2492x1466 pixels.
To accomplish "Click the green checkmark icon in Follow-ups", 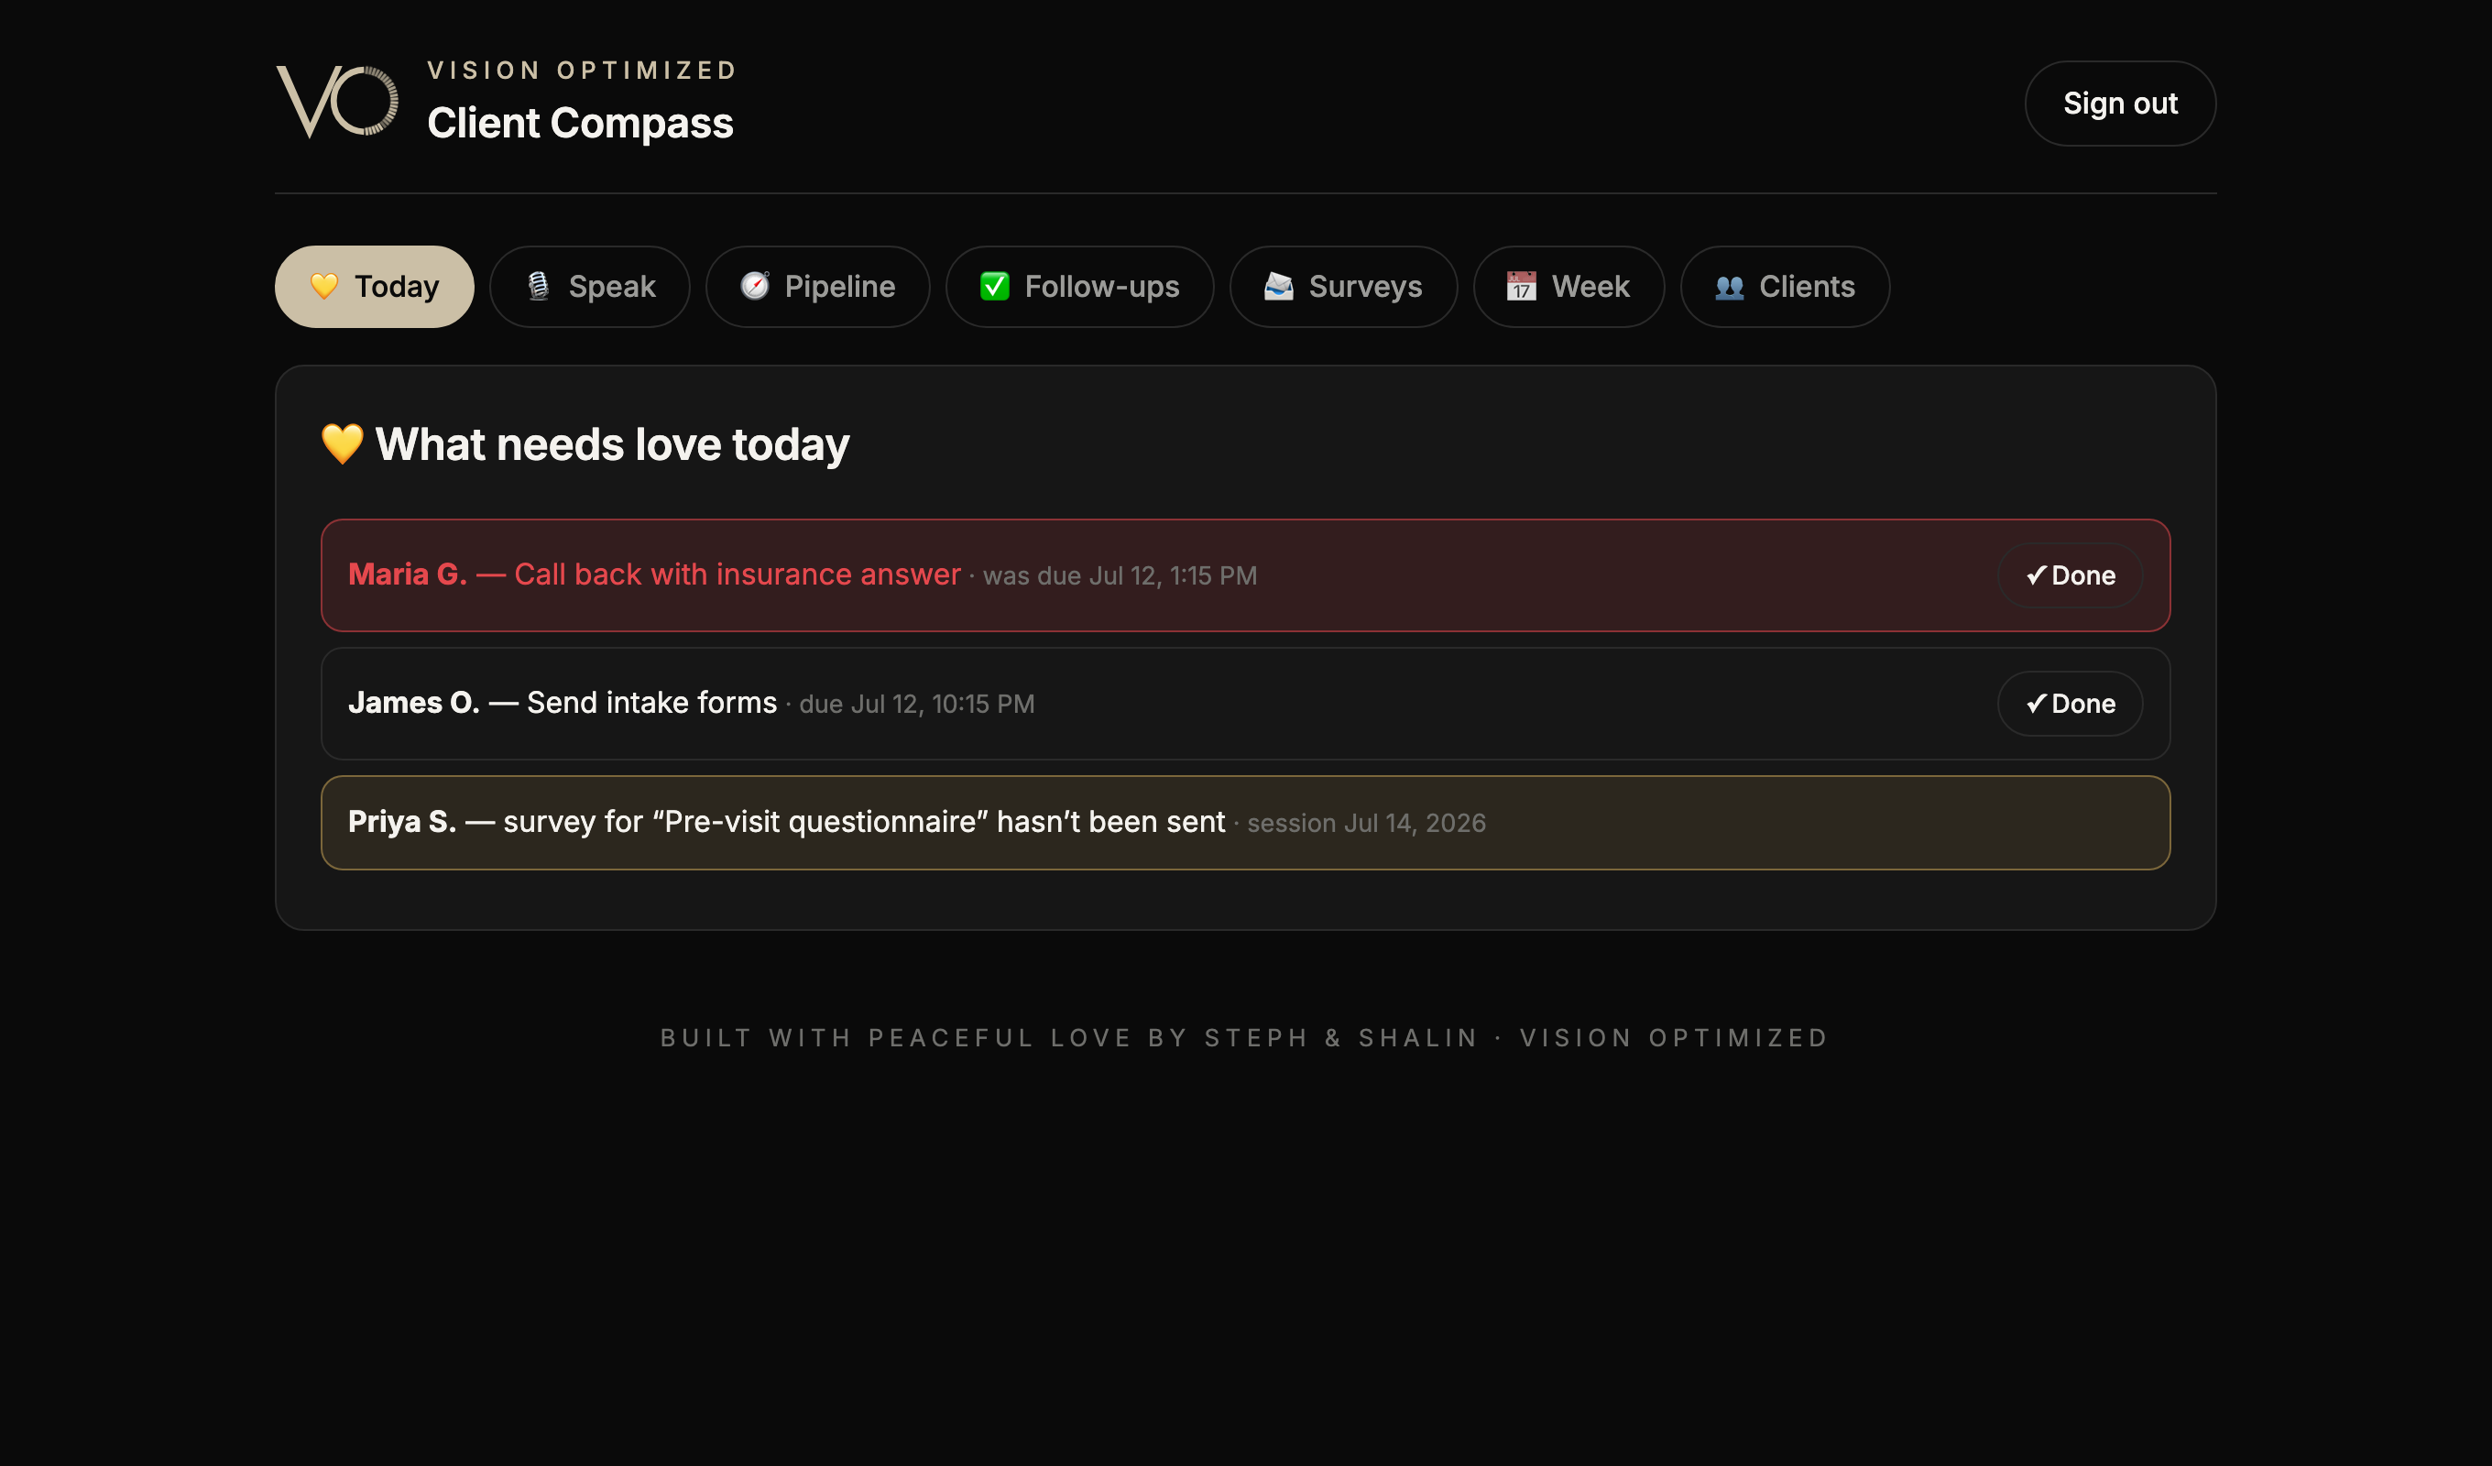I will (x=995, y=287).
